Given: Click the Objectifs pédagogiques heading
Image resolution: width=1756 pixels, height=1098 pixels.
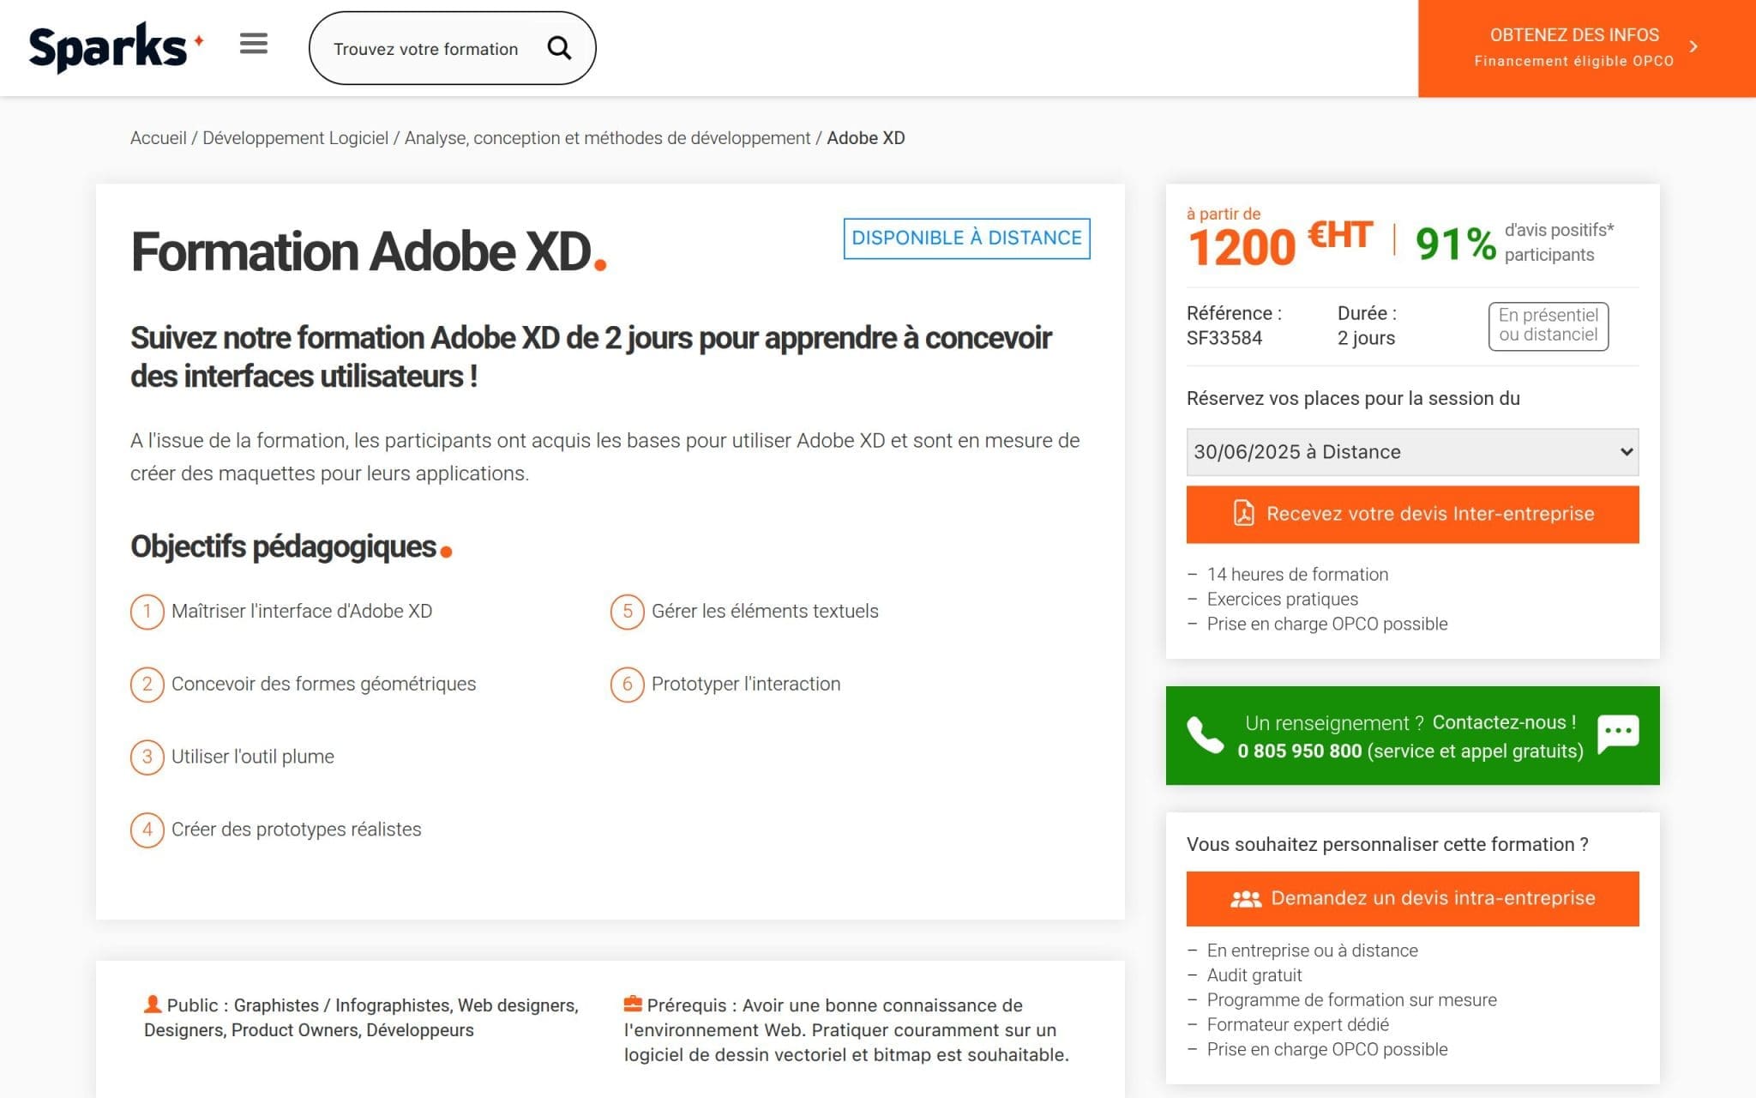Looking at the screenshot, I should coord(291,546).
